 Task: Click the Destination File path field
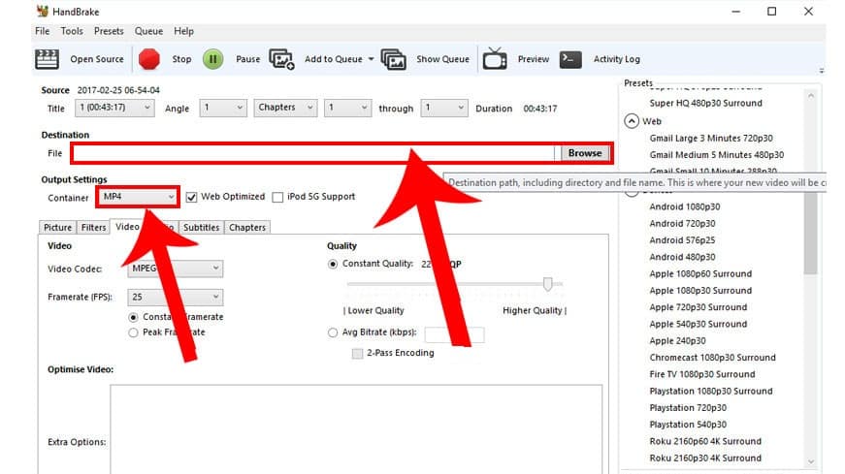pyautogui.click(x=313, y=153)
